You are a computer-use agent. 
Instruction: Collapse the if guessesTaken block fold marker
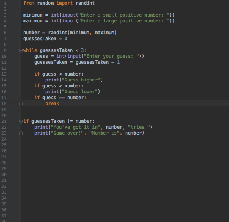coord(21,121)
